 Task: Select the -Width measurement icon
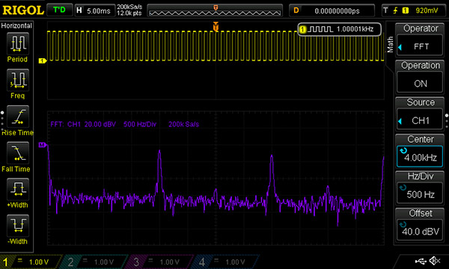click(x=18, y=226)
